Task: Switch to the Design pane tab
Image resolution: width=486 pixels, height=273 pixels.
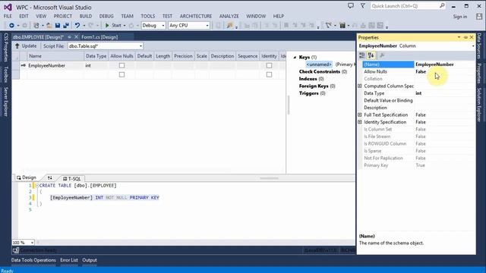Action: point(27,177)
